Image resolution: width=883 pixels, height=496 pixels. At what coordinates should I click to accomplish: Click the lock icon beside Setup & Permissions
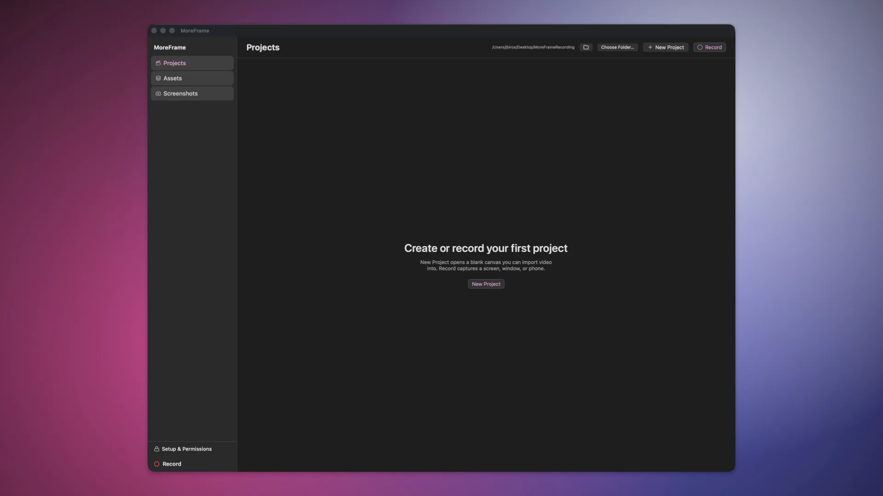156,449
